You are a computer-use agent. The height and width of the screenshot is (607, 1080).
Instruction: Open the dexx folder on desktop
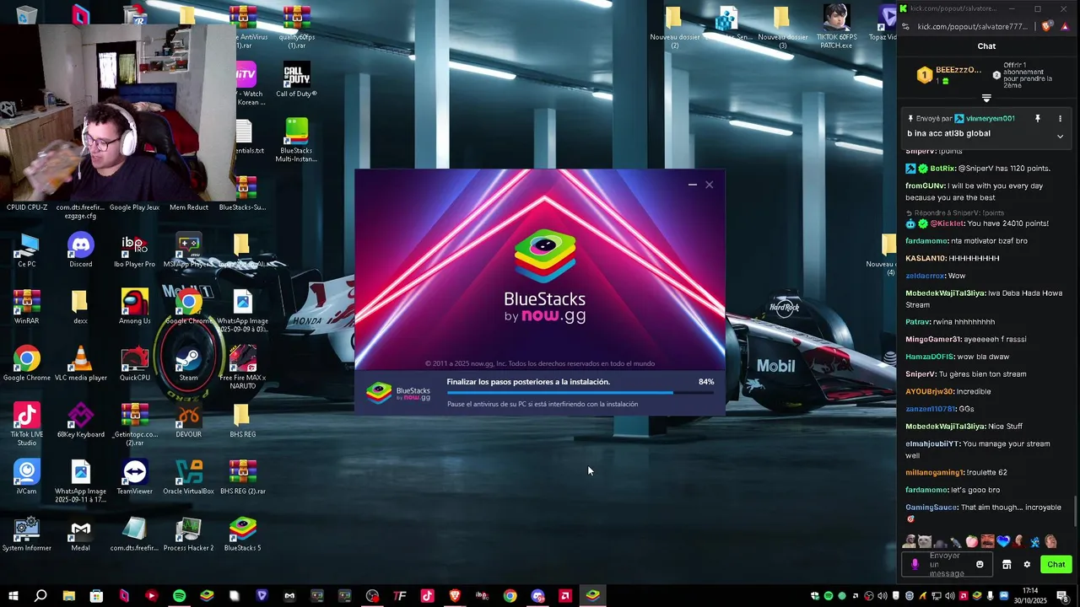(x=80, y=307)
